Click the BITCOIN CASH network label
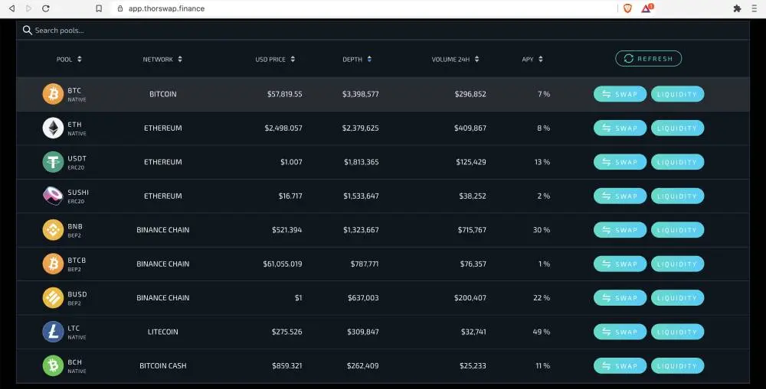The height and width of the screenshot is (389, 766). pyautogui.click(x=162, y=365)
